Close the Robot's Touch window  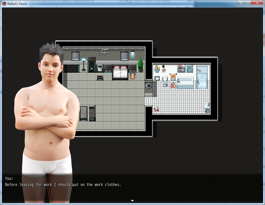tap(257, 3)
